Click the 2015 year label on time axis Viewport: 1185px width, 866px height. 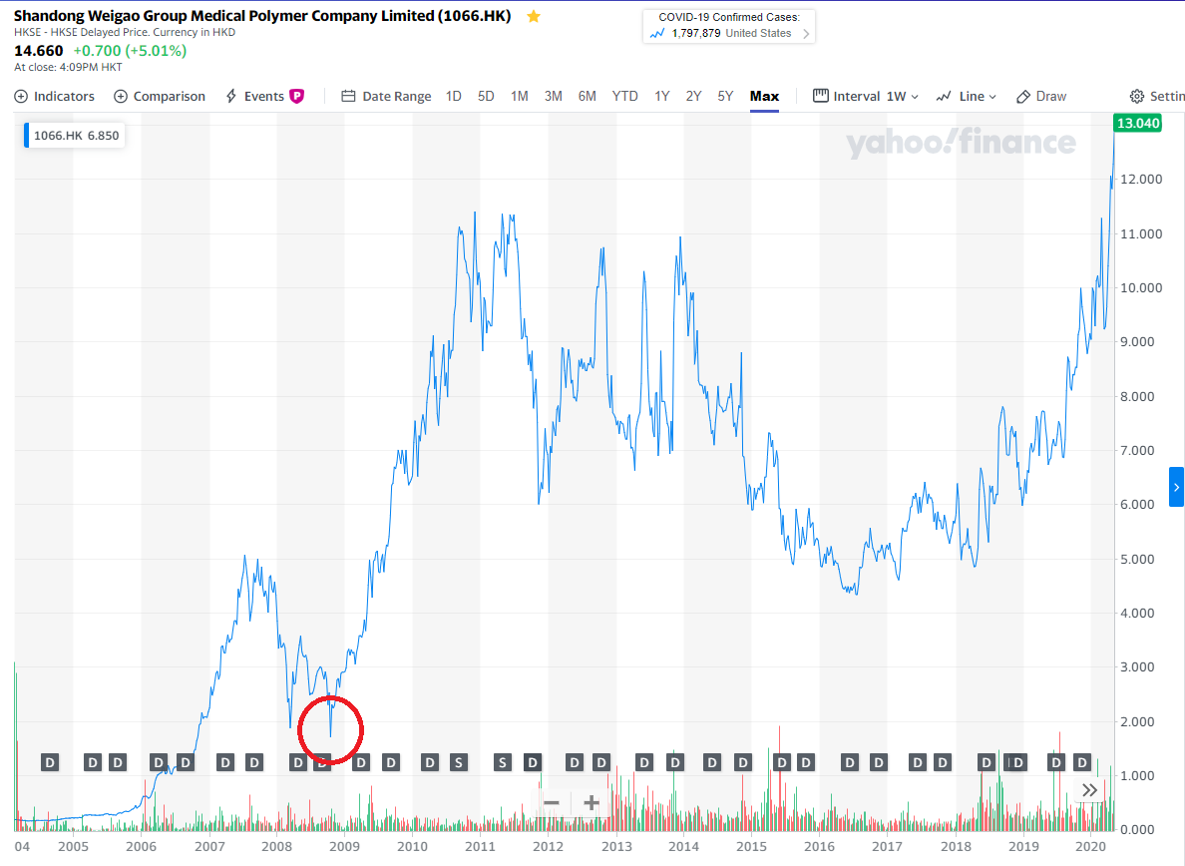click(751, 846)
